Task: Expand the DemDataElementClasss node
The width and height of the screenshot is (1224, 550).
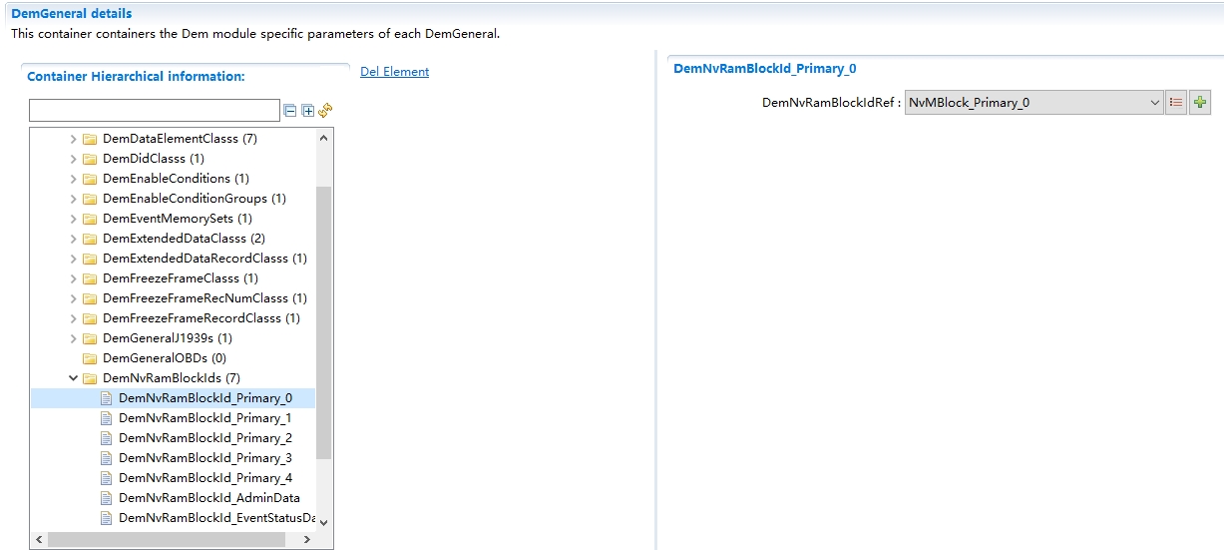Action: pos(73,139)
